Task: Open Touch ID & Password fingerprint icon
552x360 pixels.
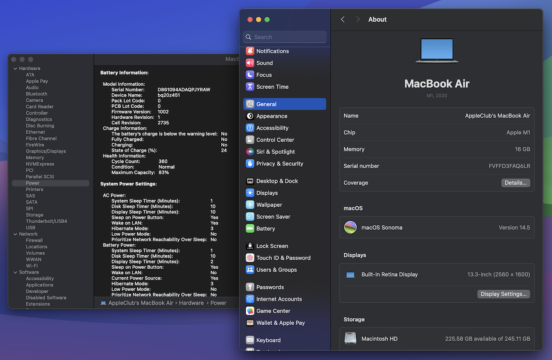Action: [250, 258]
